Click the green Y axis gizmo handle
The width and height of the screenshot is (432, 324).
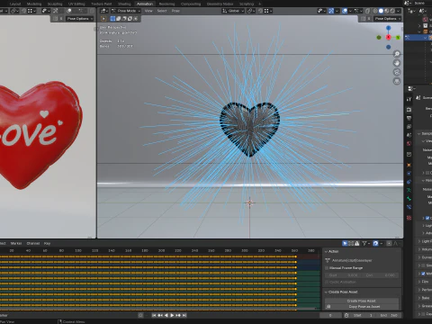398,38
